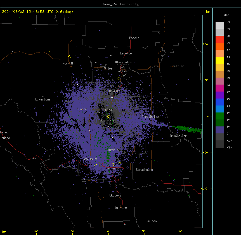Click the ThreeHills city label
241x235 pixels.
tap(150, 117)
